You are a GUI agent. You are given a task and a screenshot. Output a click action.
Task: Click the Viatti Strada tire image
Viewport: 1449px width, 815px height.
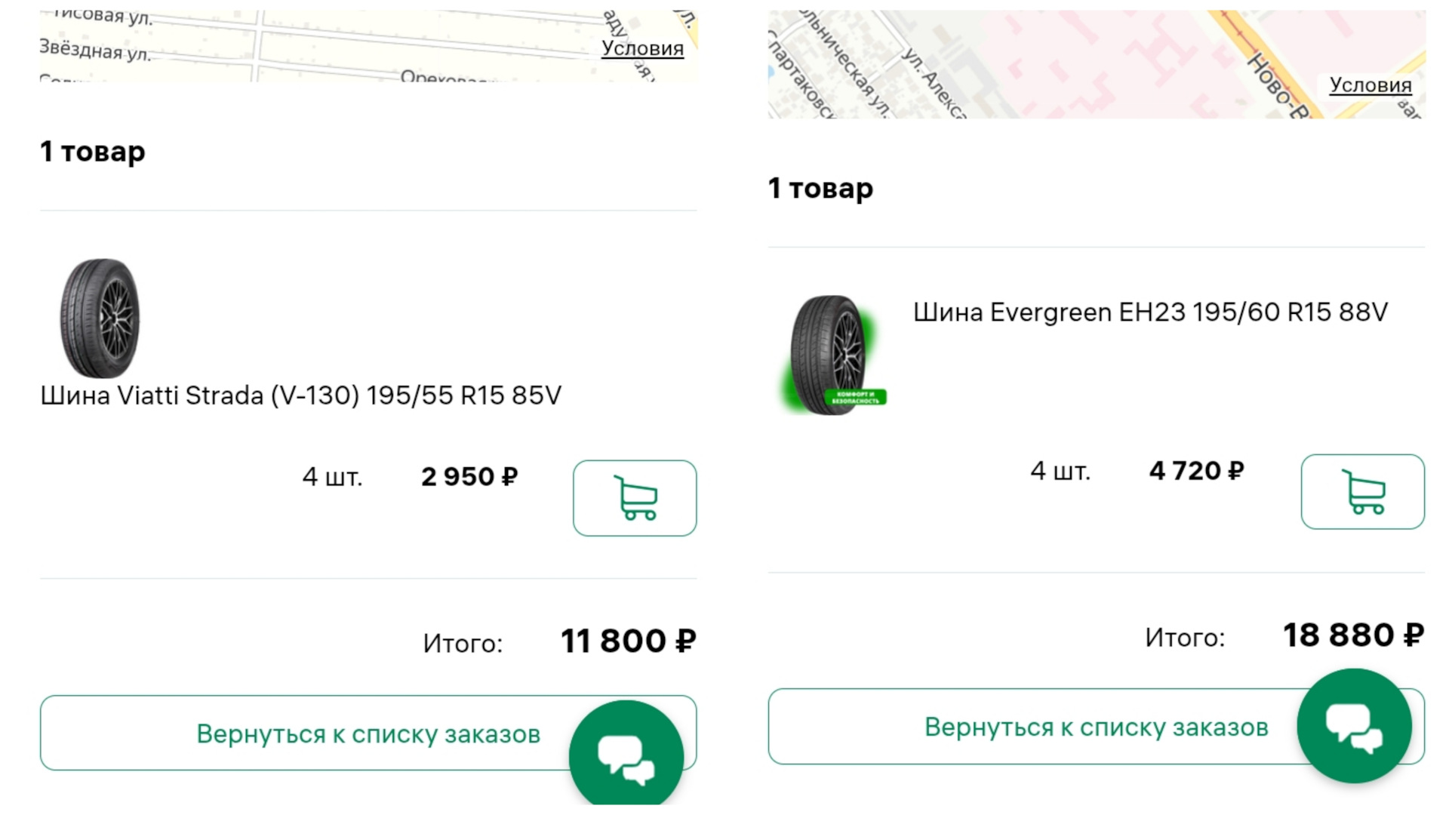[x=100, y=318]
